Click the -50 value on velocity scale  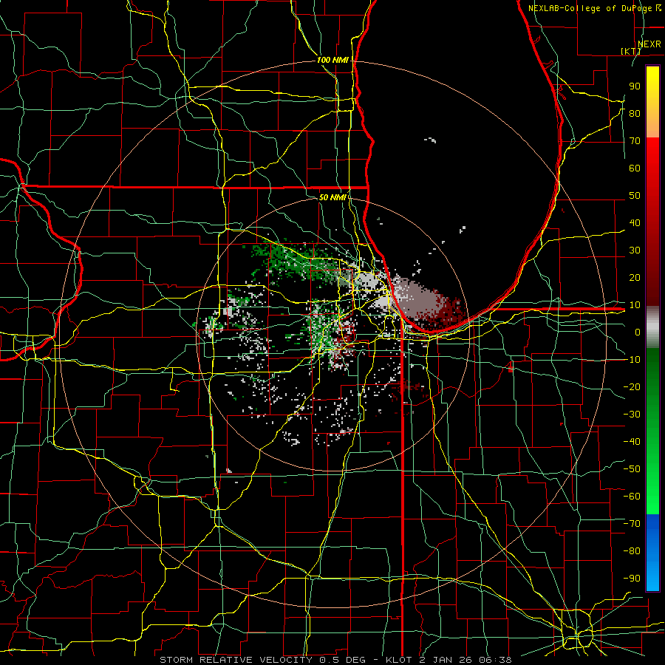click(x=632, y=468)
